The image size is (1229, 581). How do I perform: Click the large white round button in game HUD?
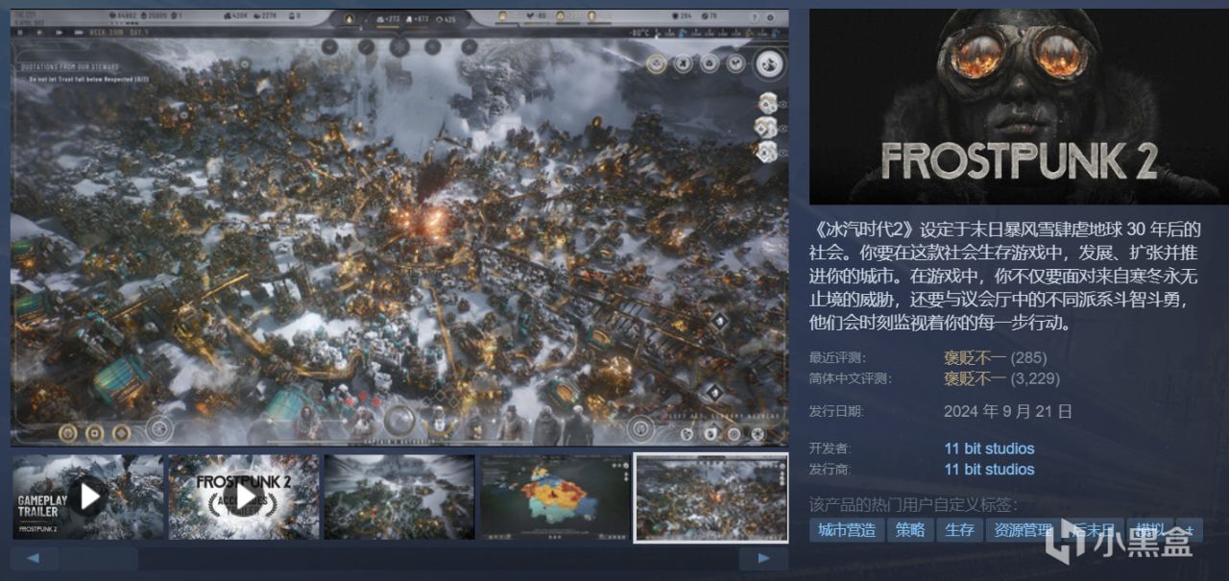[x=768, y=63]
